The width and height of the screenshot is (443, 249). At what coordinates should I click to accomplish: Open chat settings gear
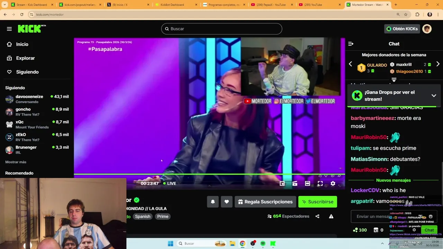coord(414,230)
